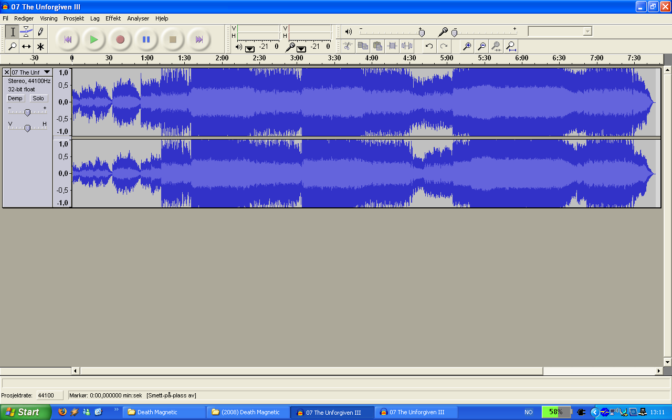Select the Time Shift arrow tool
Viewport: 672px width, 420px height.
click(26, 46)
